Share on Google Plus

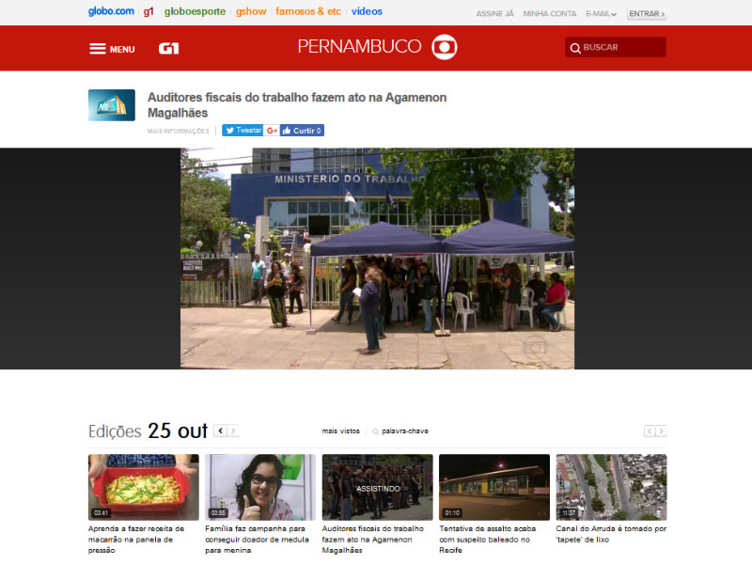click(272, 131)
